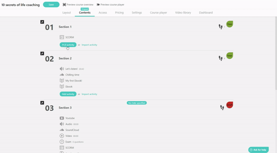277x153 pixels.
Task: Click the SCORM icon in Section 1
Action: (62, 37)
